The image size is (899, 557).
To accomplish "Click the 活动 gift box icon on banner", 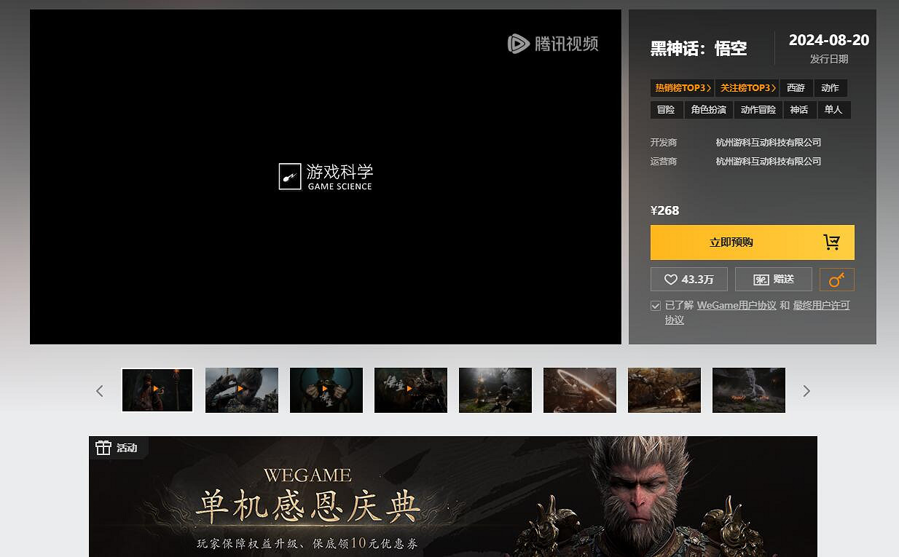I will click(x=103, y=448).
